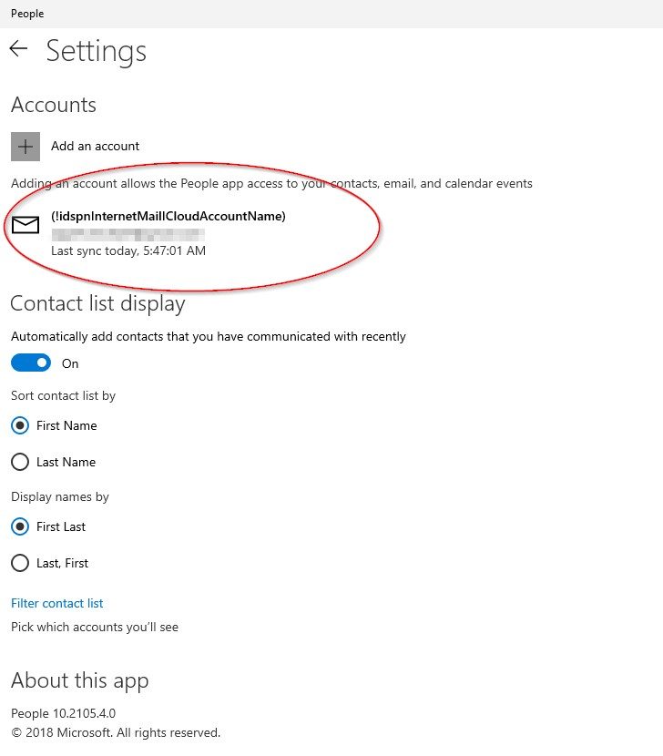Screen dimensions: 663x756
Task: Choose Last, First display names option
Action: click(x=20, y=563)
